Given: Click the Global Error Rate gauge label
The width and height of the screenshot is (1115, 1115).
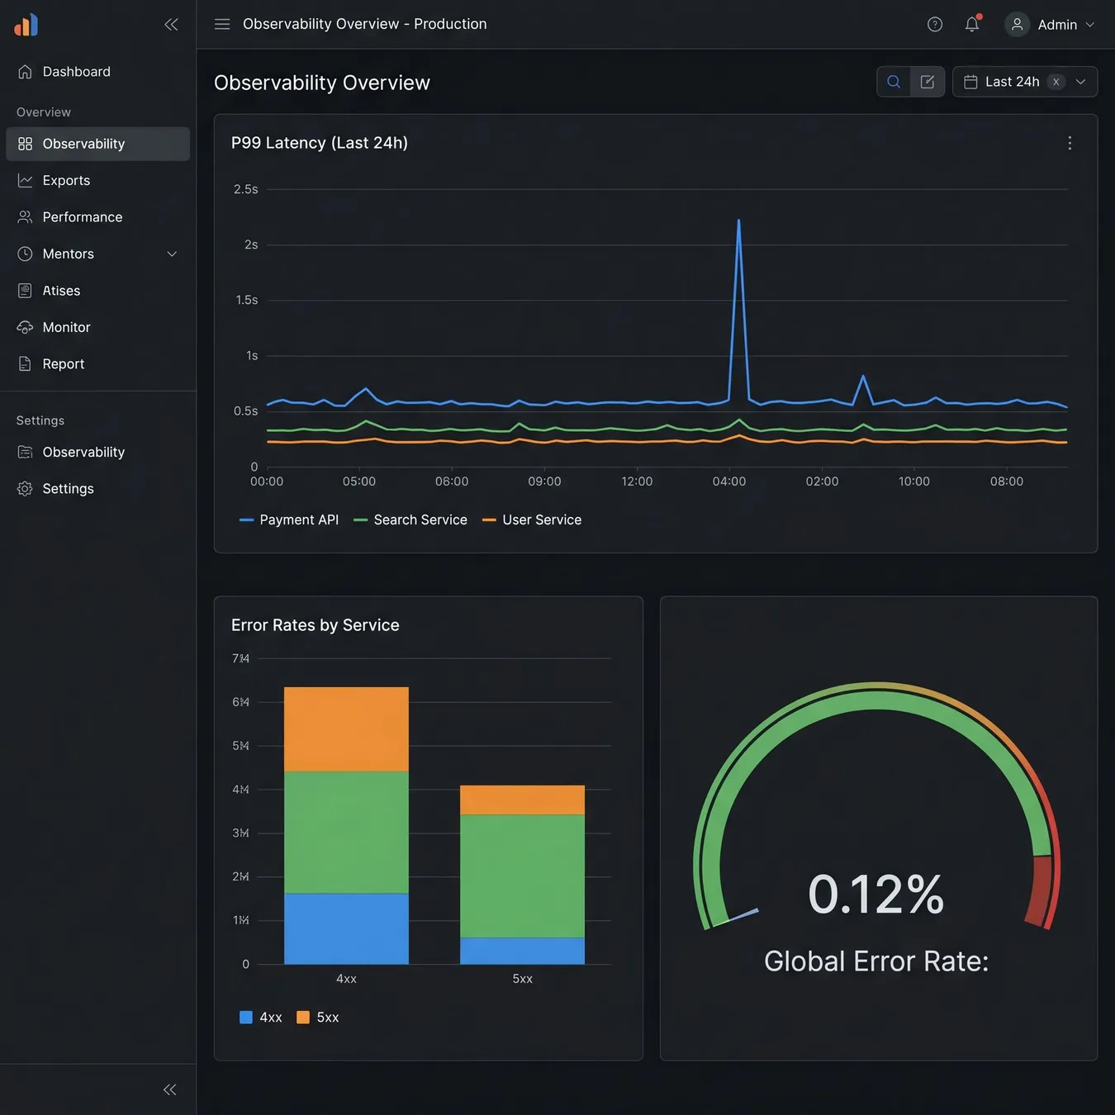Looking at the screenshot, I should click(x=876, y=961).
